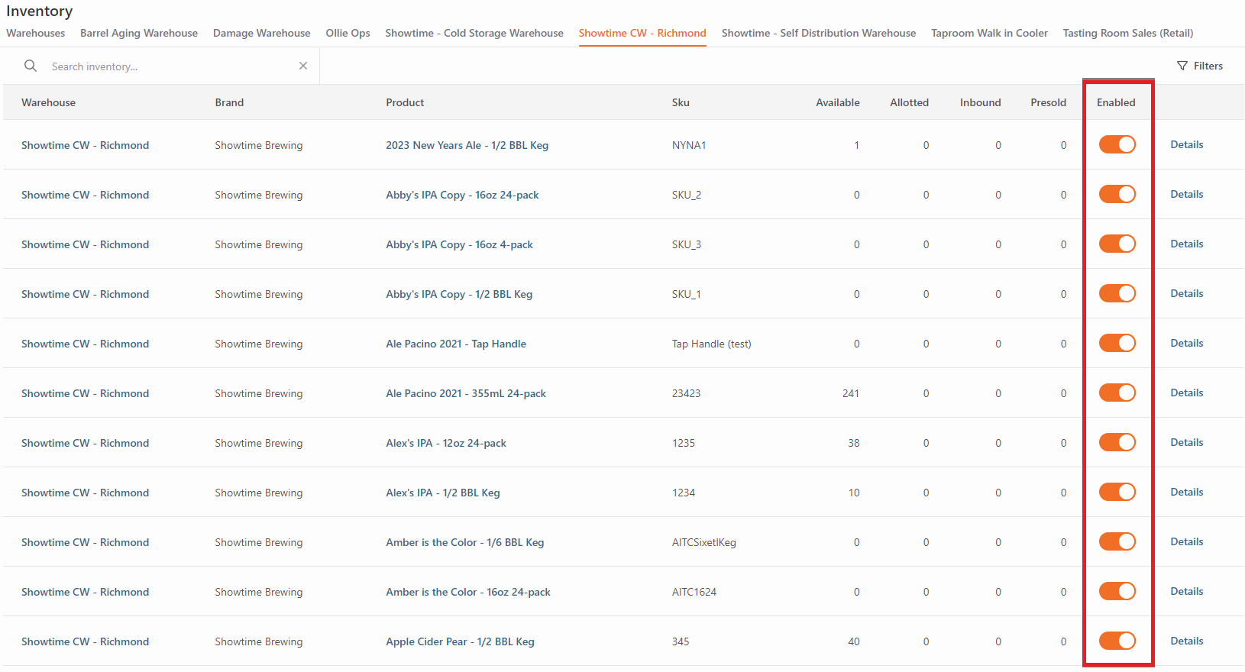Open the Taproom Walk in Cooler tab
This screenshot has width=1245, height=672.
pyautogui.click(x=989, y=33)
